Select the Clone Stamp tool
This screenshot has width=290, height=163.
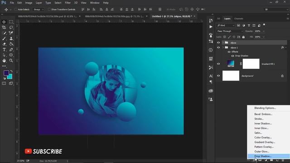11,38
